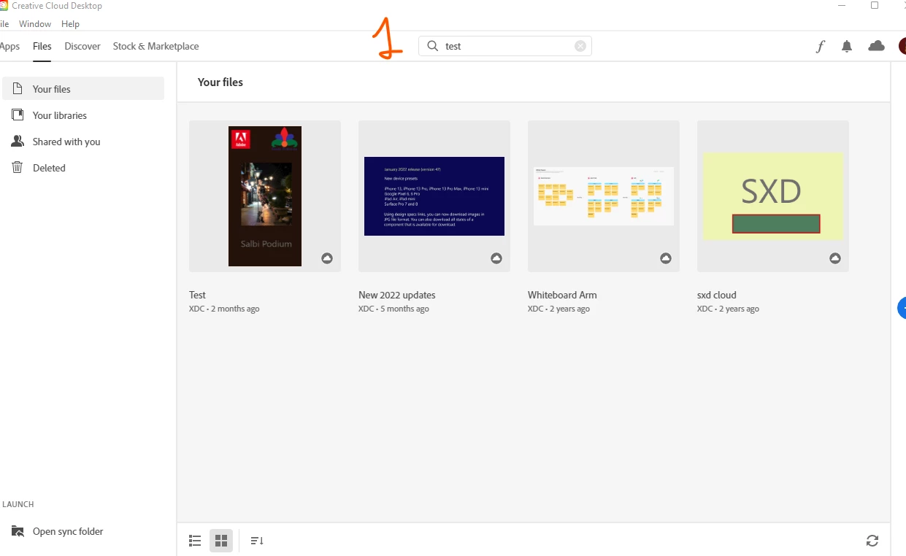Click XDC • 5 months ago label
906x556 pixels.
(394, 309)
